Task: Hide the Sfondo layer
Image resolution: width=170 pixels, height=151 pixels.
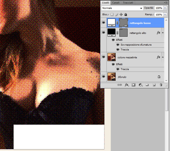Action: [103, 77]
